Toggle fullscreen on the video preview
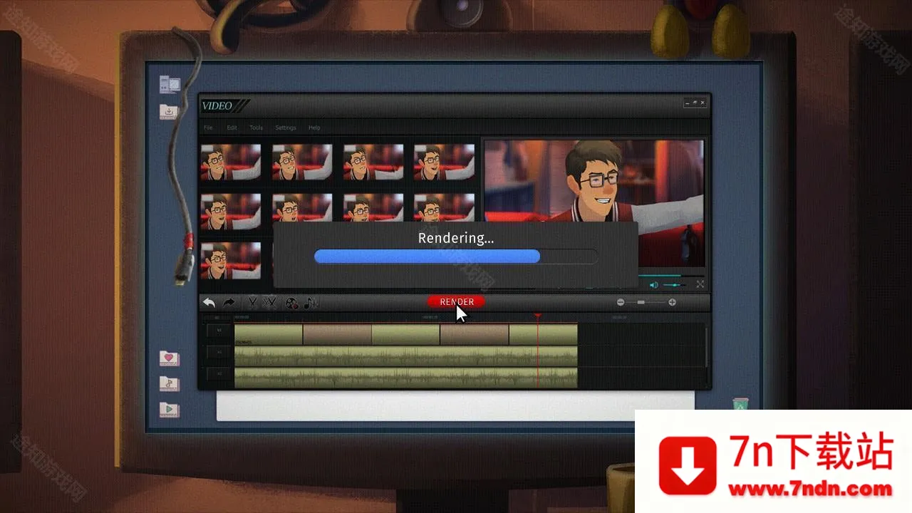912x513 pixels. [x=700, y=284]
